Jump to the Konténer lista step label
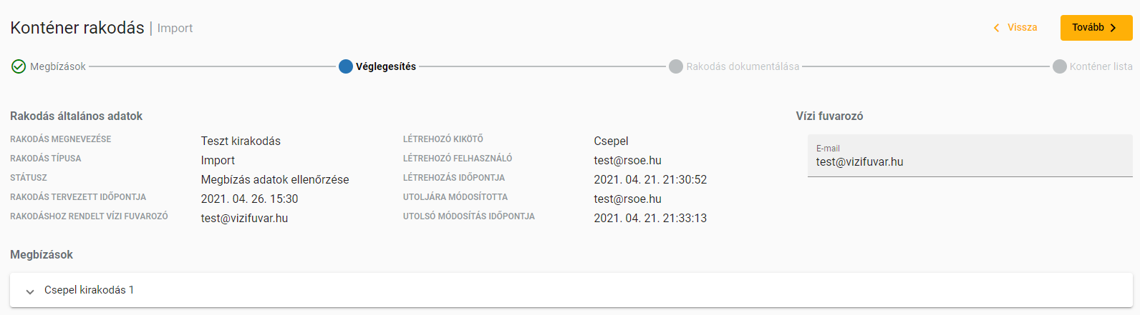 point(1101,66)
